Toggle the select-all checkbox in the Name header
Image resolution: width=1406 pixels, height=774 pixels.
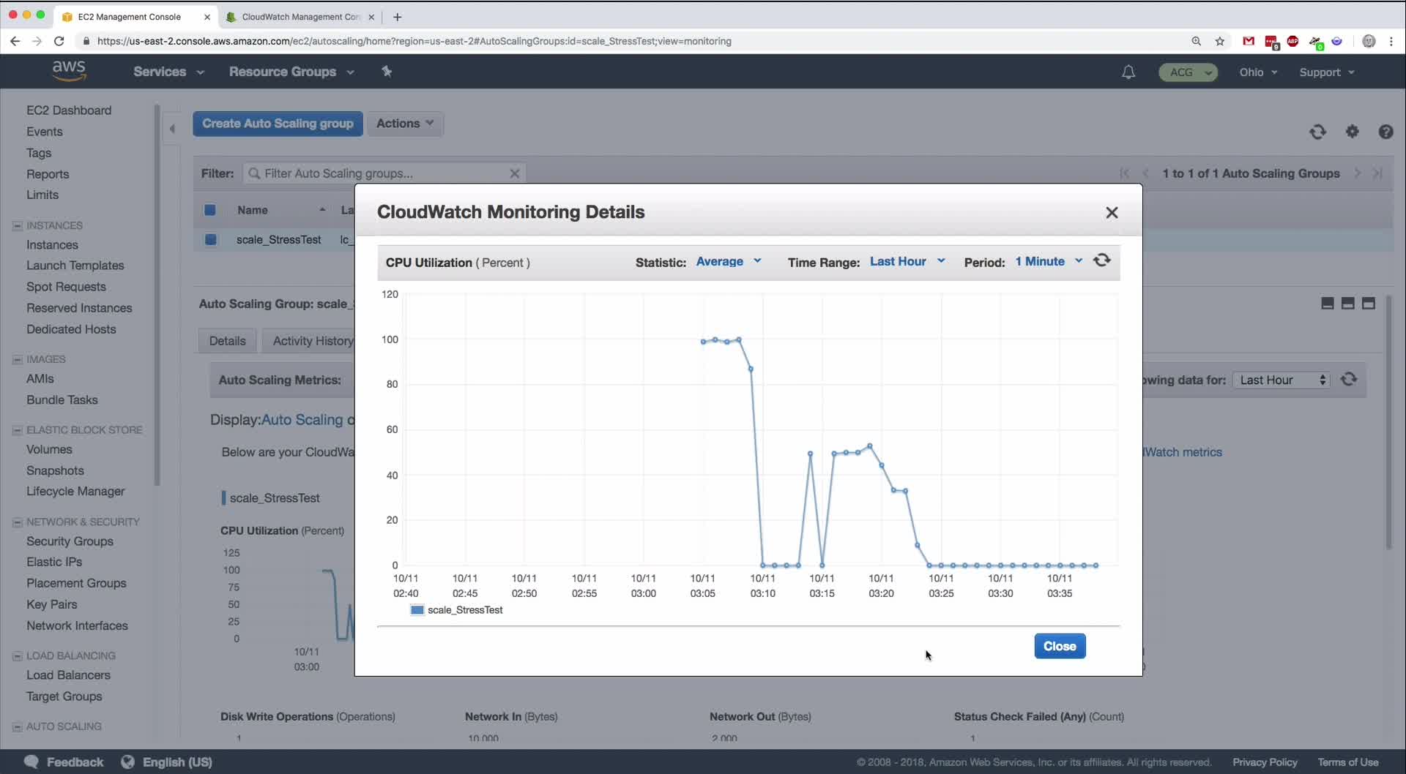pos(210,210)
